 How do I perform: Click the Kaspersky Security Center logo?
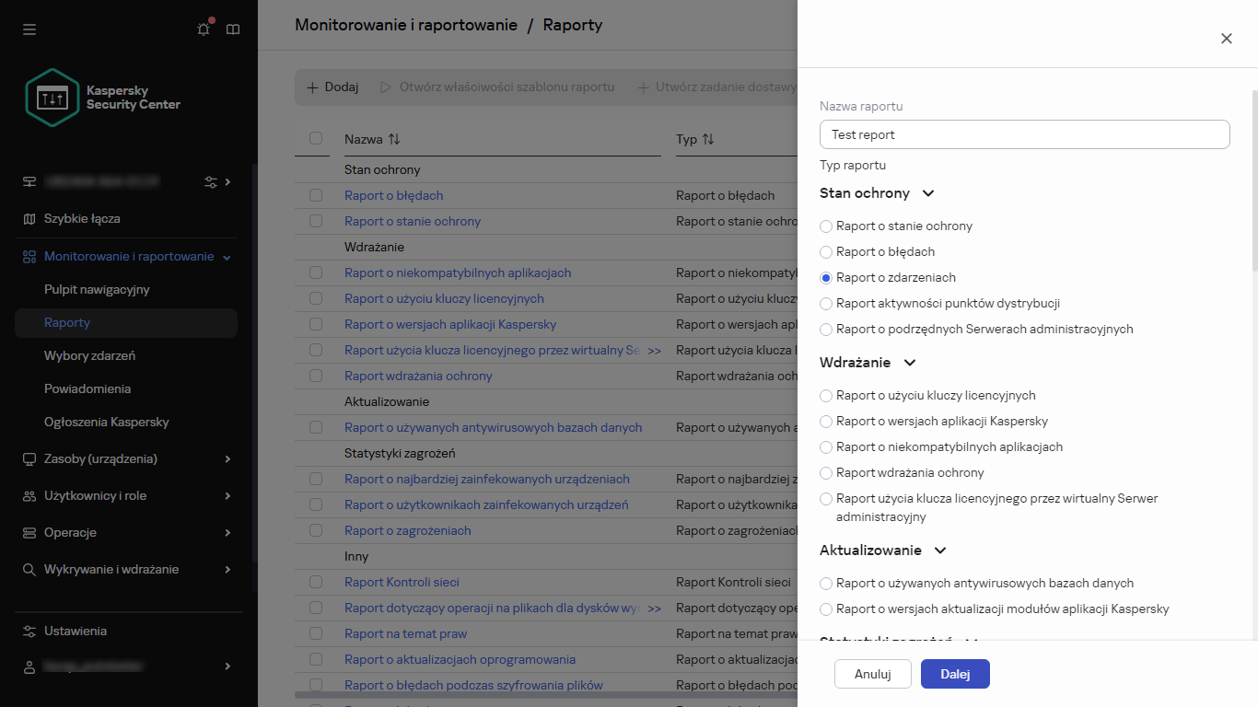click(x=52, y=98)
